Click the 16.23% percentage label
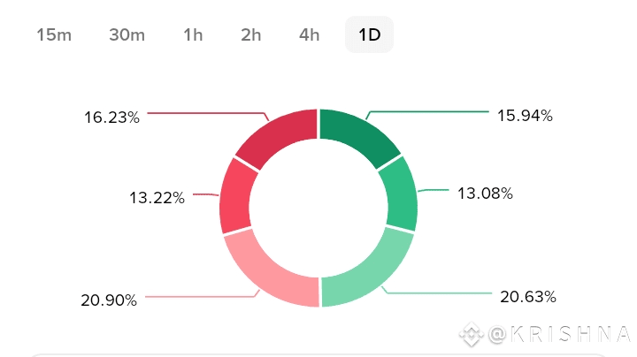This screenshot has height=357, width=637. (x=111, y=117)
